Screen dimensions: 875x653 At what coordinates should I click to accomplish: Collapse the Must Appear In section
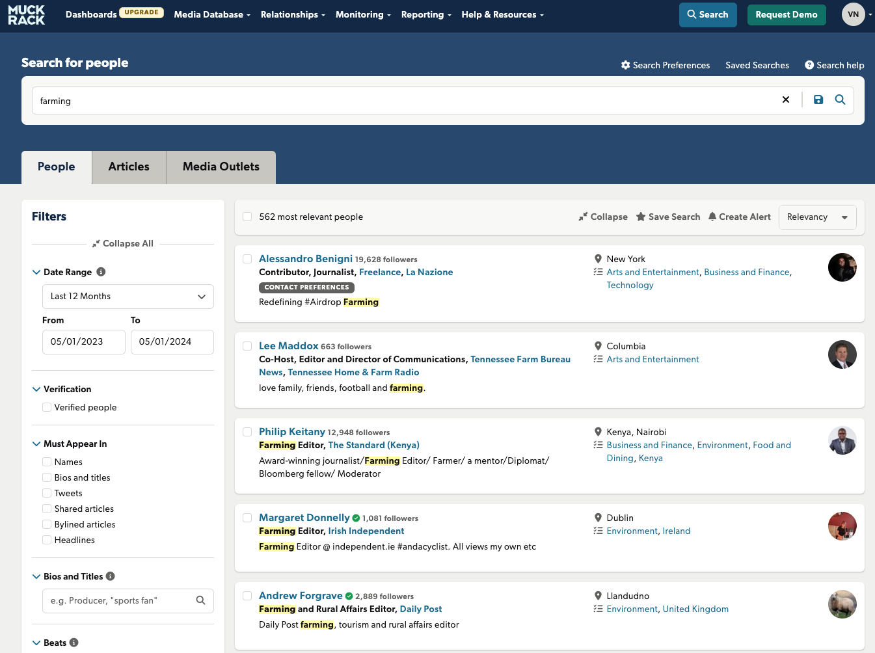point(36,444)
